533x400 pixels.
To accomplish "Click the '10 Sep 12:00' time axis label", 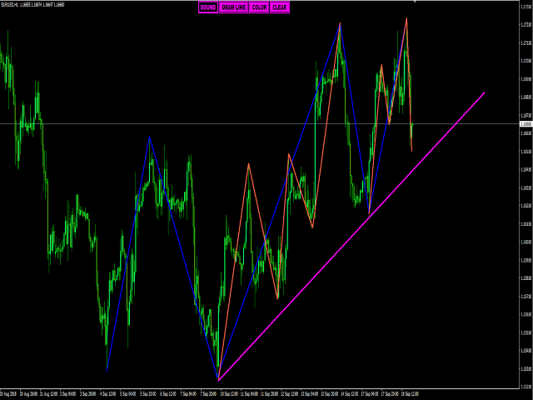I will coord(230,394).
